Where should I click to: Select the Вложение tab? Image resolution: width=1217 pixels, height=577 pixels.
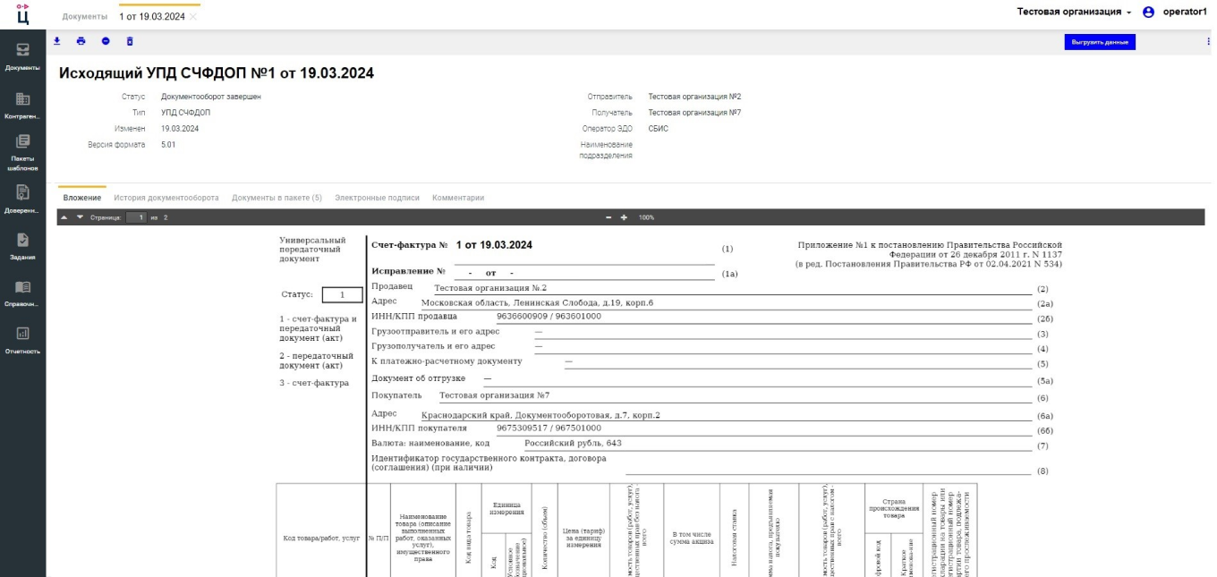click(x=82, y=198)
